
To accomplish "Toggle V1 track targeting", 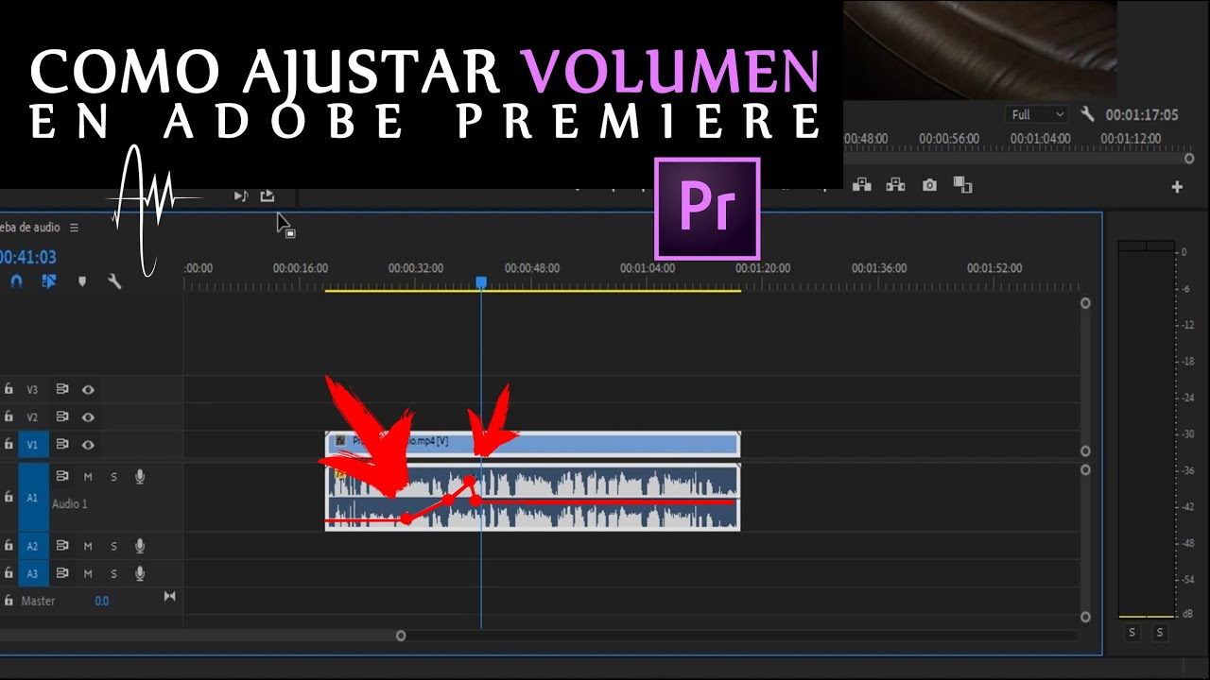I will click(x=32, y=444).
